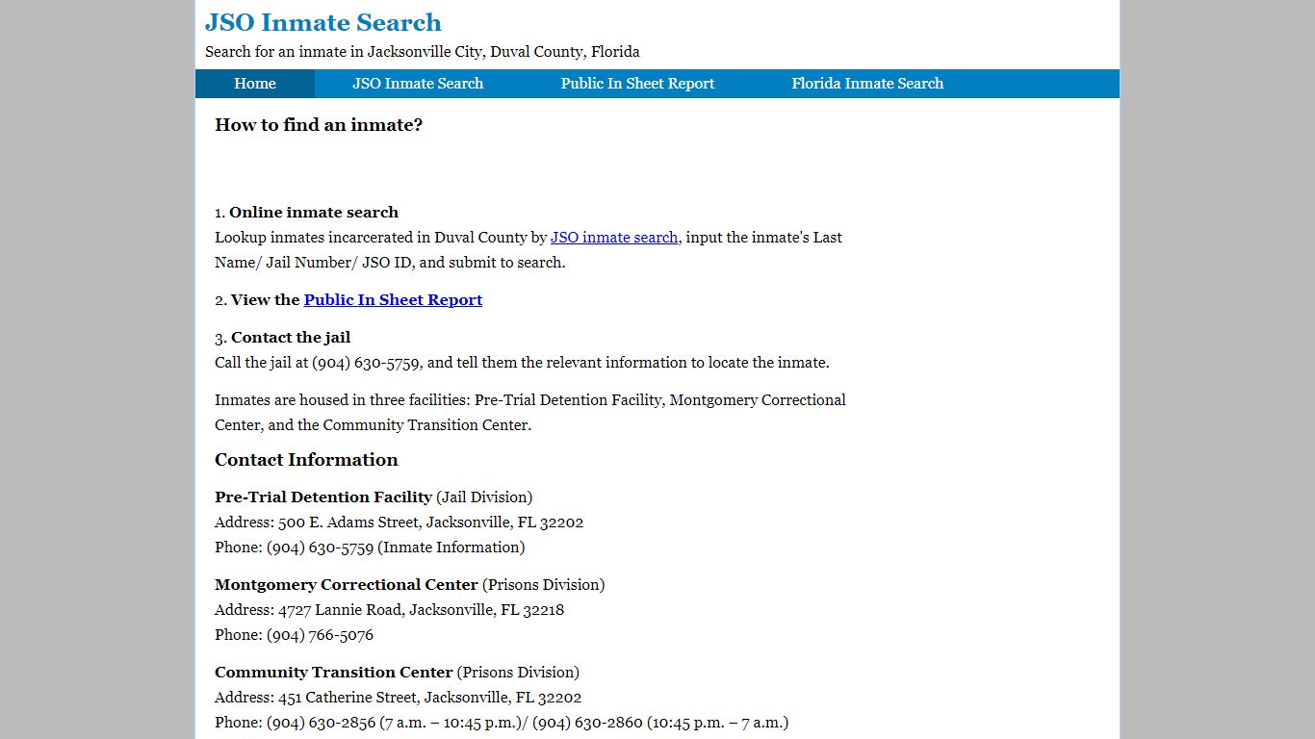Image resolution: width=1315 pixels, height=739 pixels.
Task: Click the 4727 Lannie Road address
Action: click(389, 609)
